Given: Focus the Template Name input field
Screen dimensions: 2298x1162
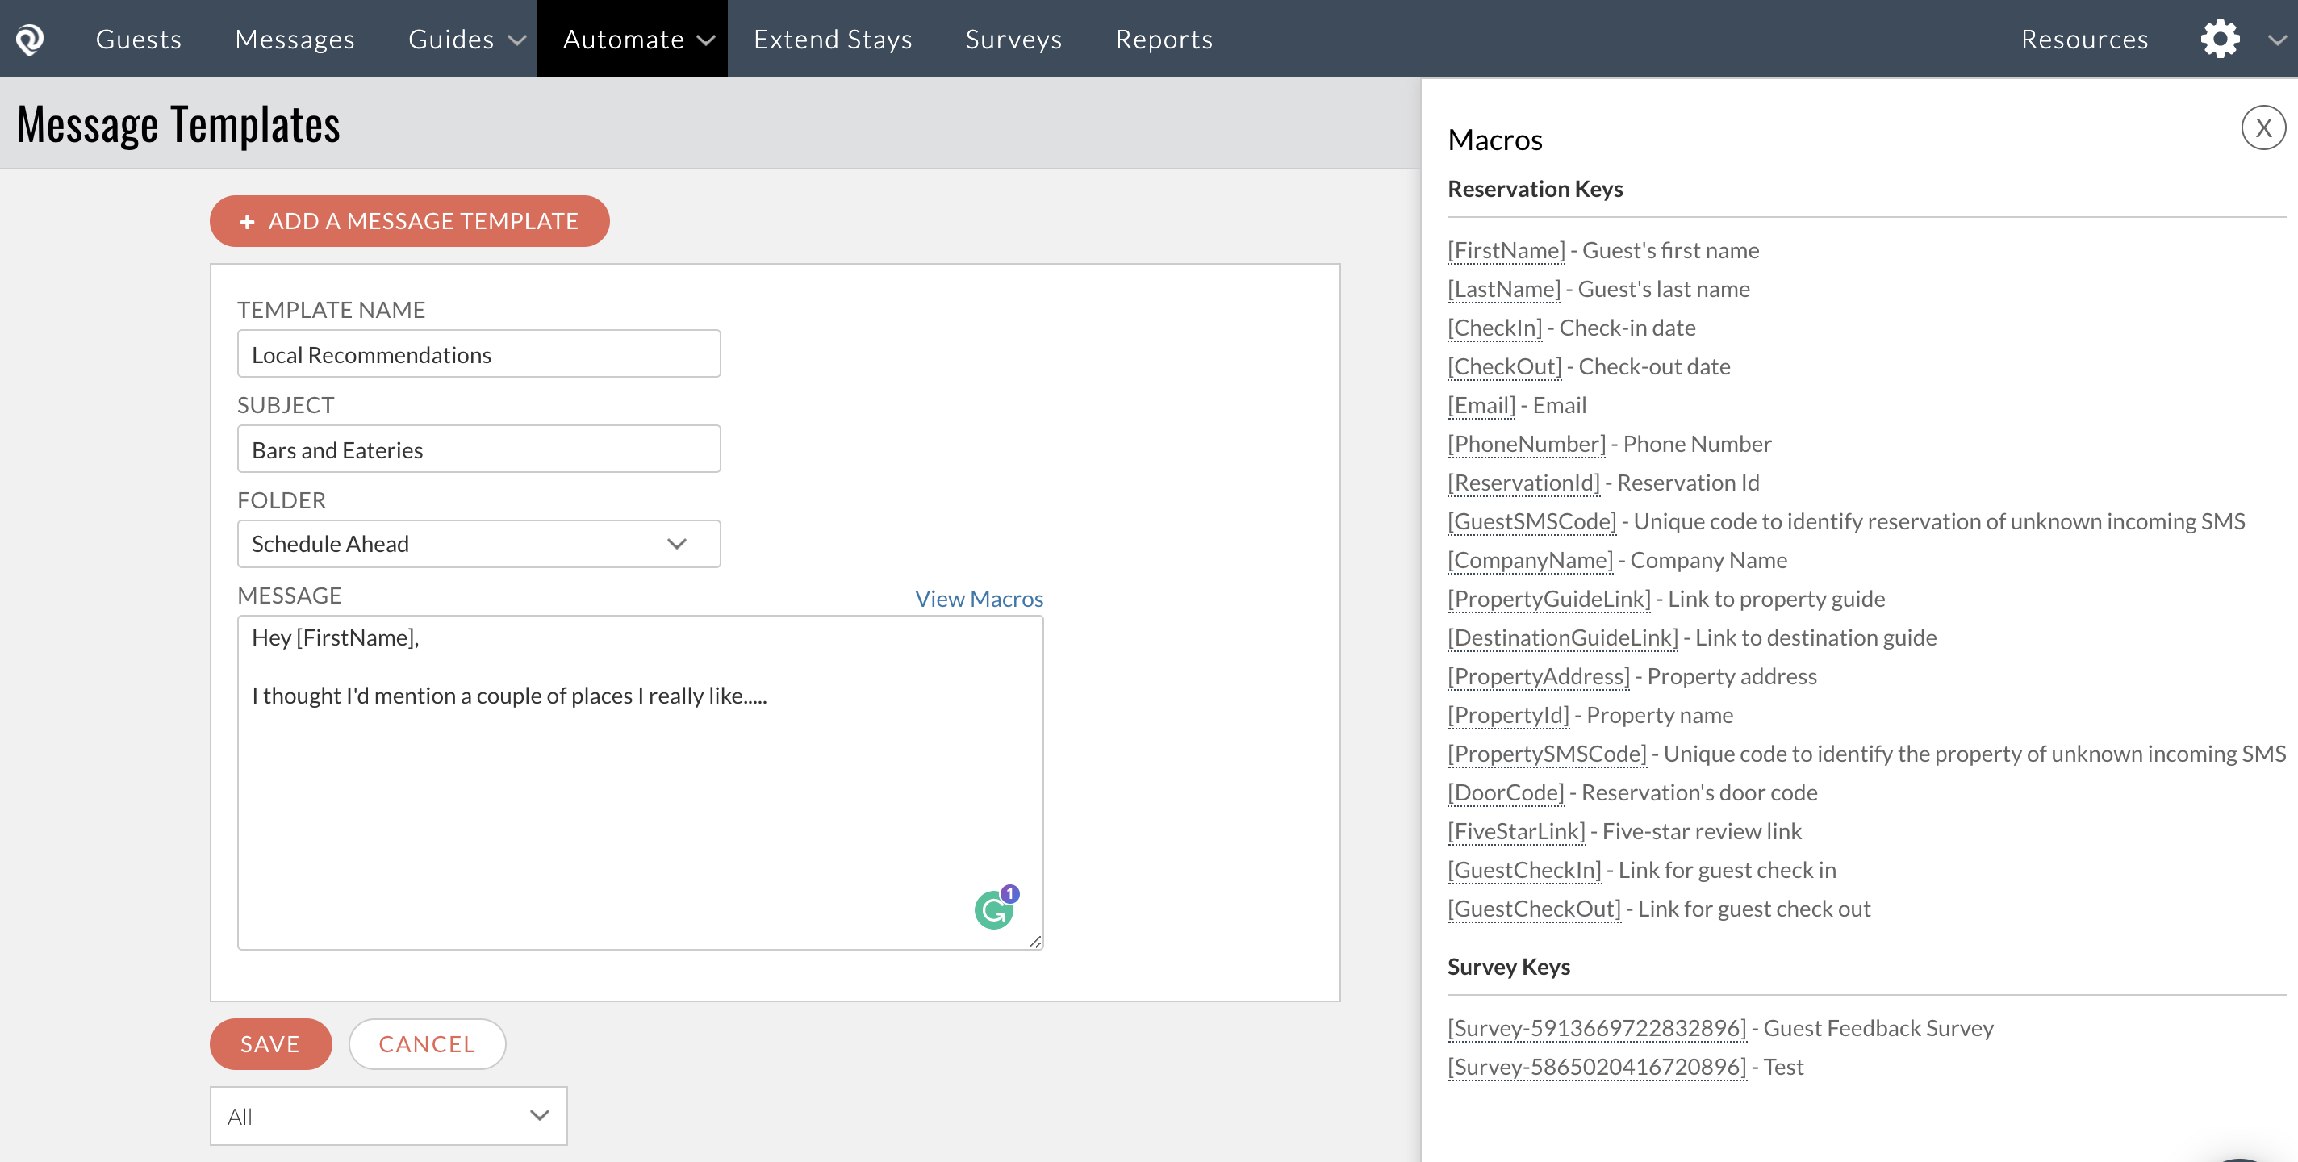Looking at the screenshot, I should pyautogui.click(x=479, y=354).
